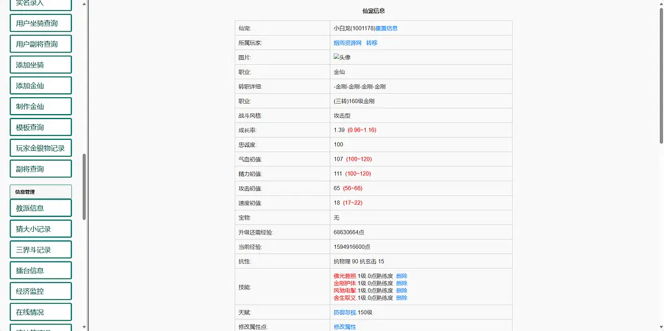
Task: Click the 金刚护体 skill name
Action: click(345, 283)
